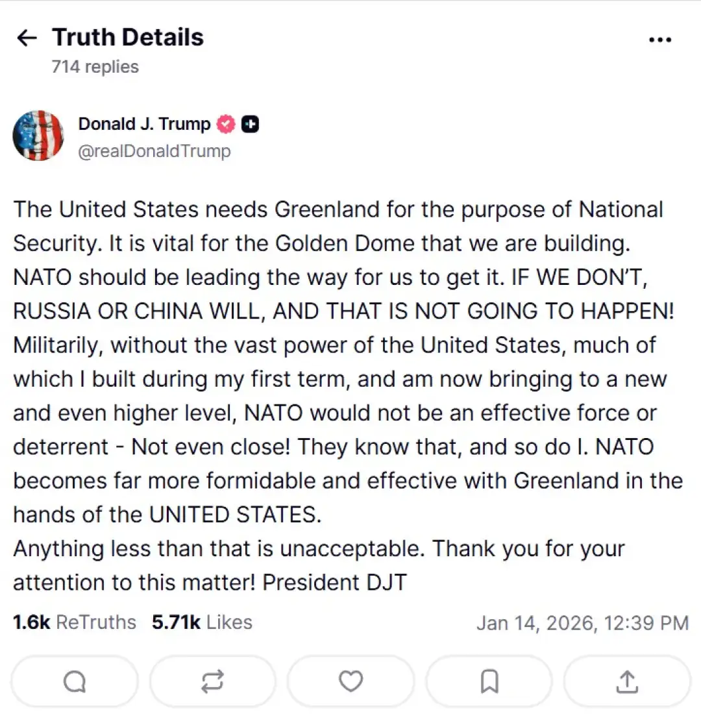Screen dimensions: 701x721
Task: View the 5.71k Likes list
Action: (x=202, y=622)
